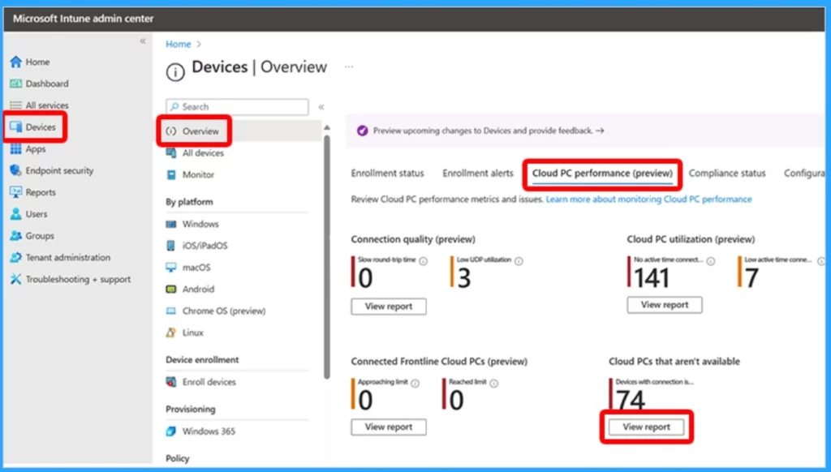Click info icon beside Slow round-trip time
The image size is (831, 472).
[x=424, y=261]
